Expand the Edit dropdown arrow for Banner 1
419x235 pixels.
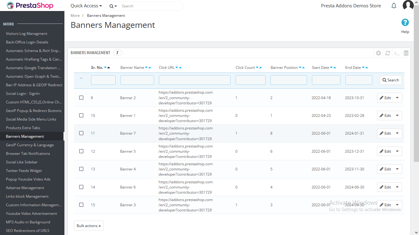[x=397, y=115]
